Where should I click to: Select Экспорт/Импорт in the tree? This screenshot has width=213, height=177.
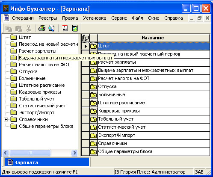[x=37, y=112]
